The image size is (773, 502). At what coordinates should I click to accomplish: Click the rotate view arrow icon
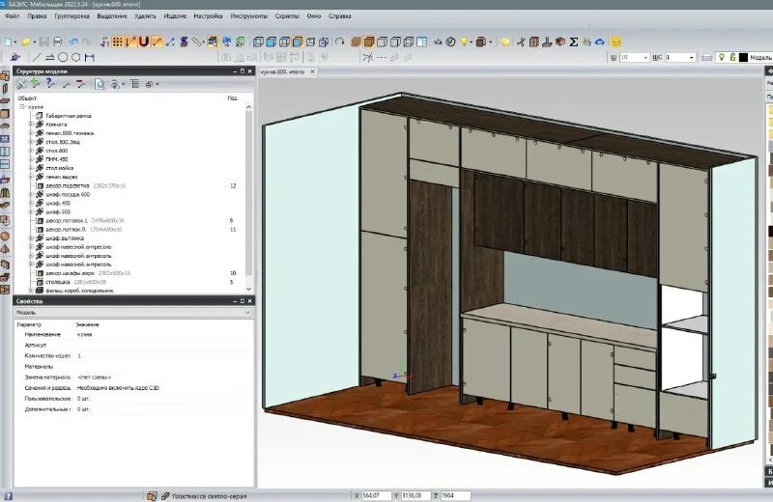click(x=340, y=42)
